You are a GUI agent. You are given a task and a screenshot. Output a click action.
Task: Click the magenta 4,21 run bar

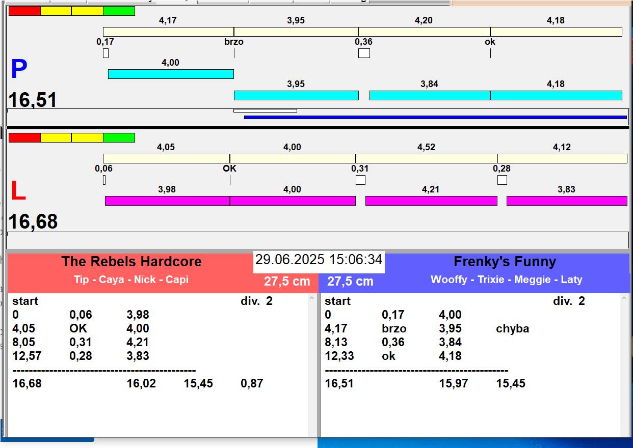click(x=431, y=201)
